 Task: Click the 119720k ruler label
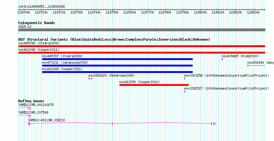59,12
